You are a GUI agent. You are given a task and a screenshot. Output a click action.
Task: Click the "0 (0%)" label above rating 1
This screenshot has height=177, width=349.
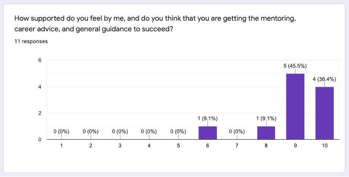61,131
